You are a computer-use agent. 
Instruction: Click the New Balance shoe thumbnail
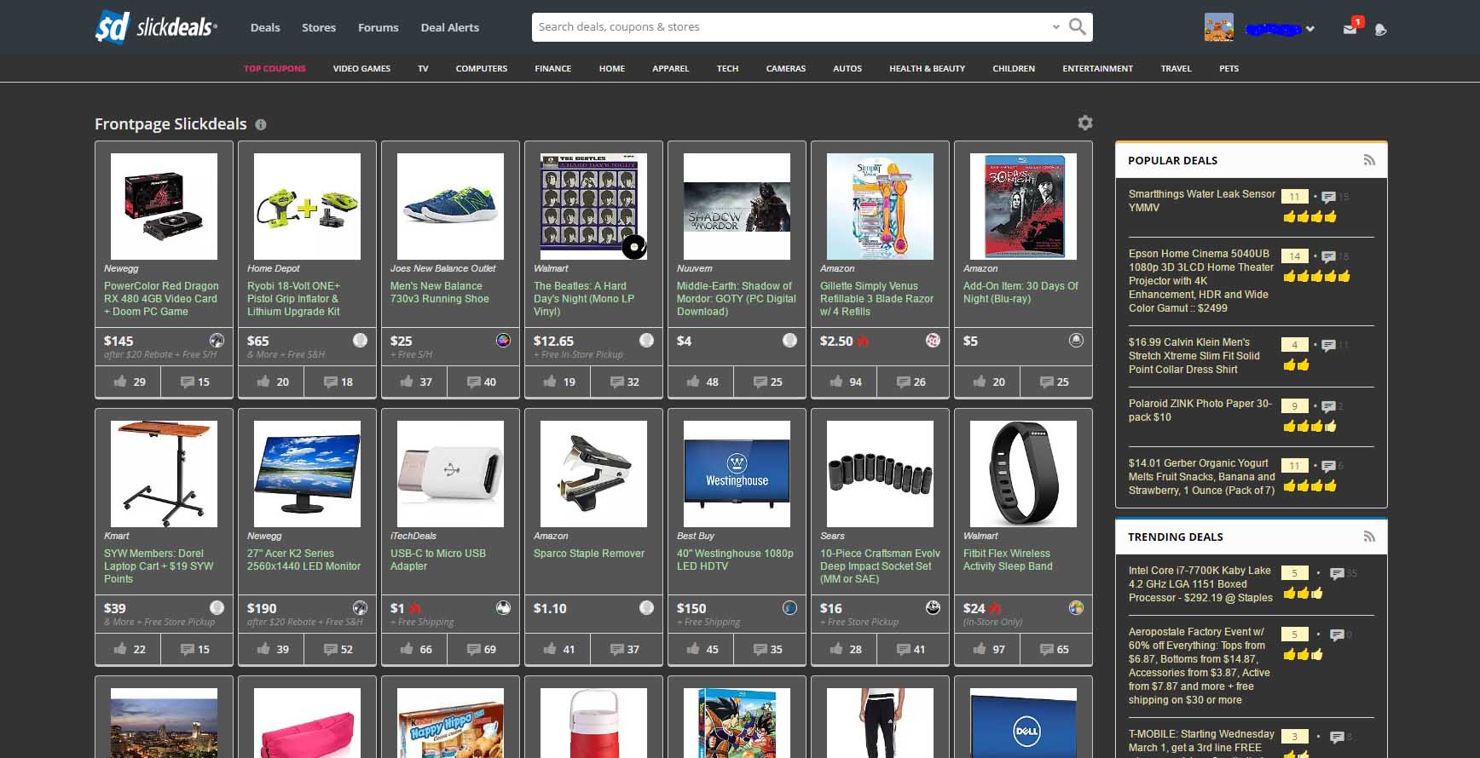(x=450, y=206)
